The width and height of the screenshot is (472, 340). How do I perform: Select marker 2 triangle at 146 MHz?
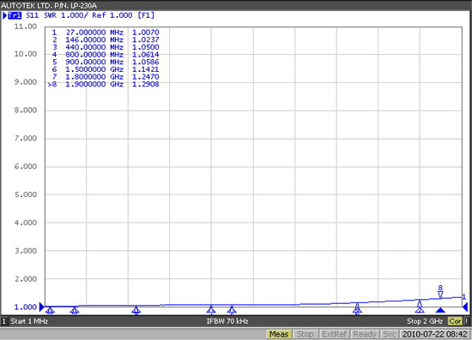[75, 310]
